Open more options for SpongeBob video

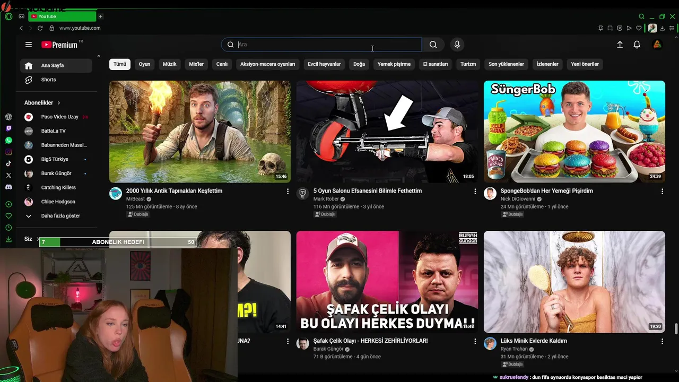663,191
